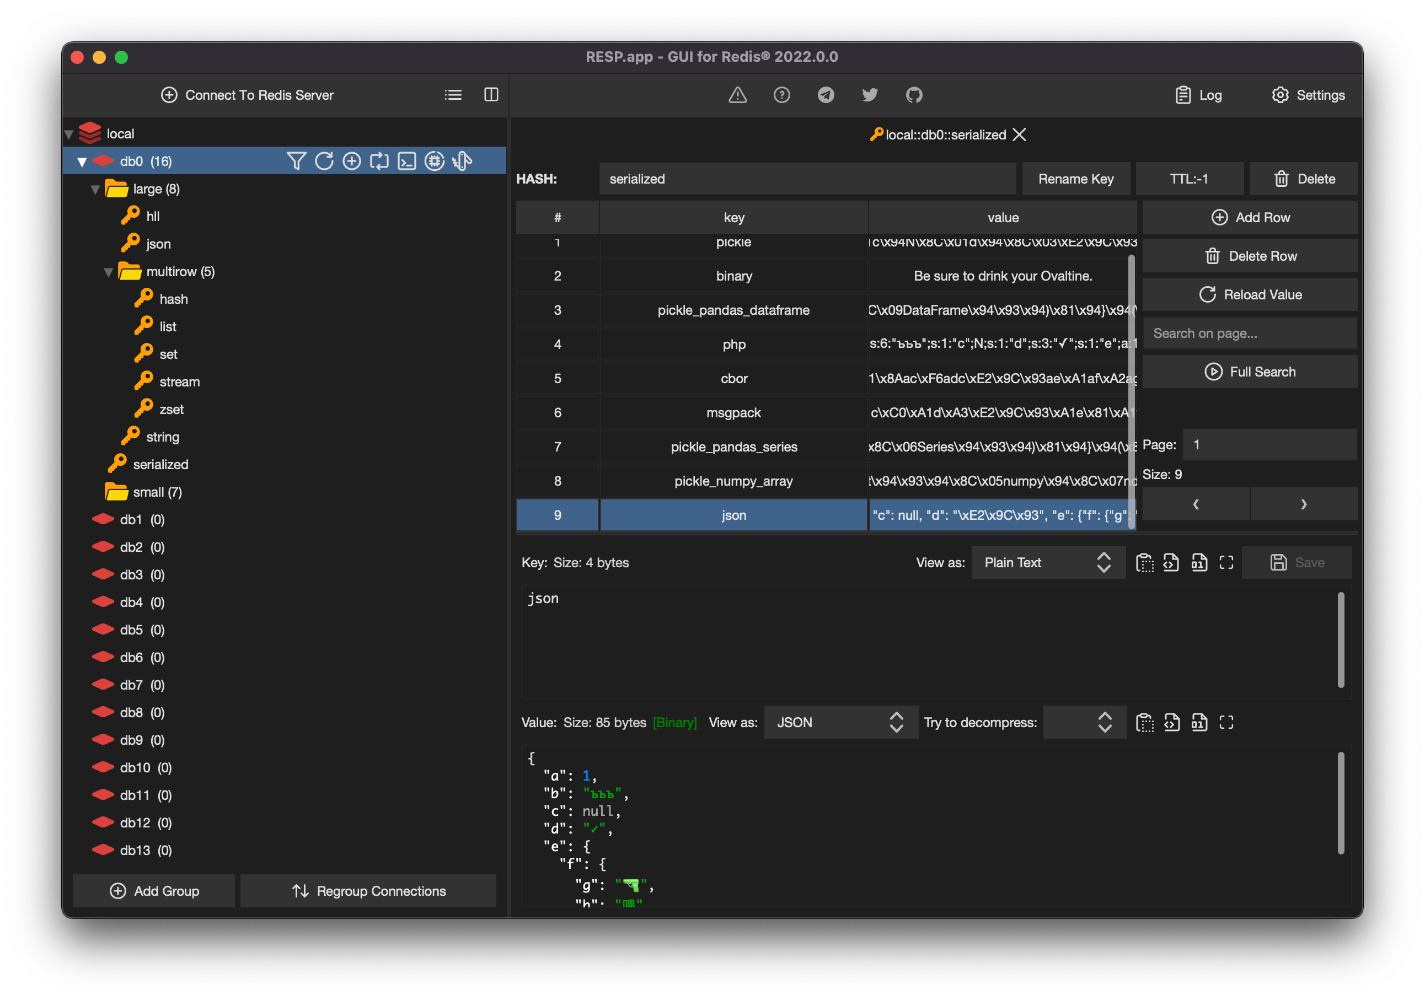The image size is (1425, 1000).
Task: Select the add key plus icon on db0
Action: (x=352, y=160)
